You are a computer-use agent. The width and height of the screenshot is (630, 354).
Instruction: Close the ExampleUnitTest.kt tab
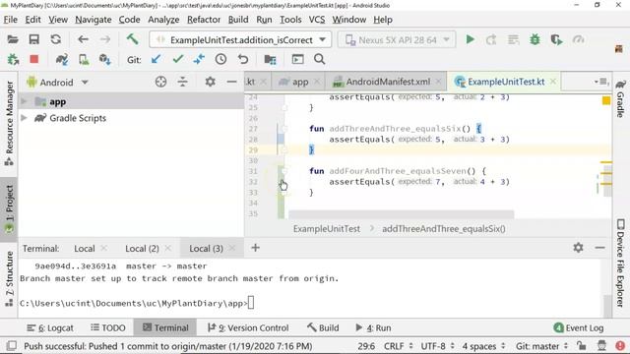tap(553, 82)
